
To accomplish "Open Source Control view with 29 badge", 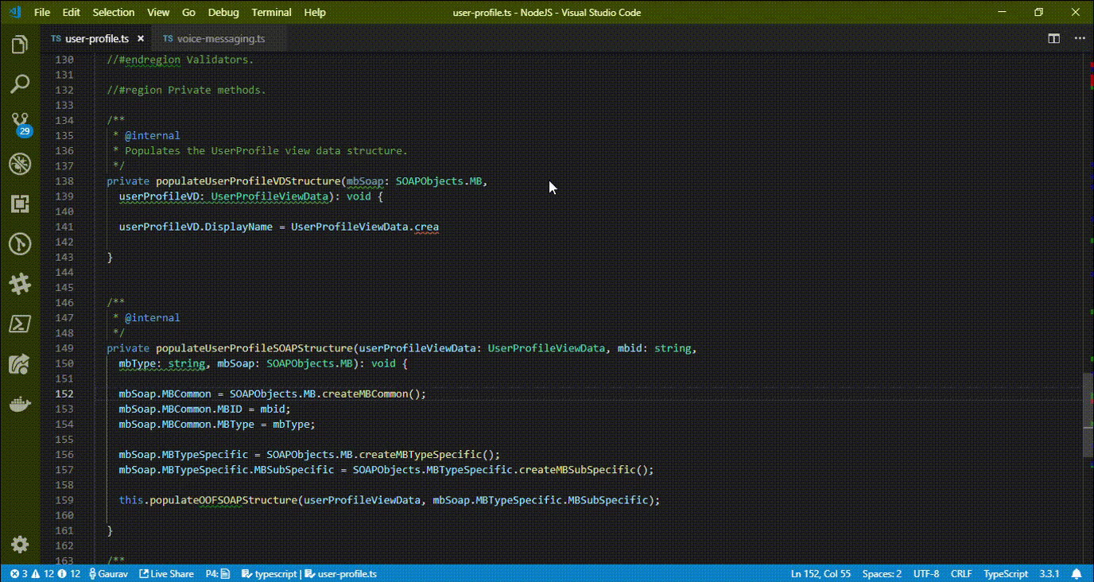I will [x=20, y=123].
